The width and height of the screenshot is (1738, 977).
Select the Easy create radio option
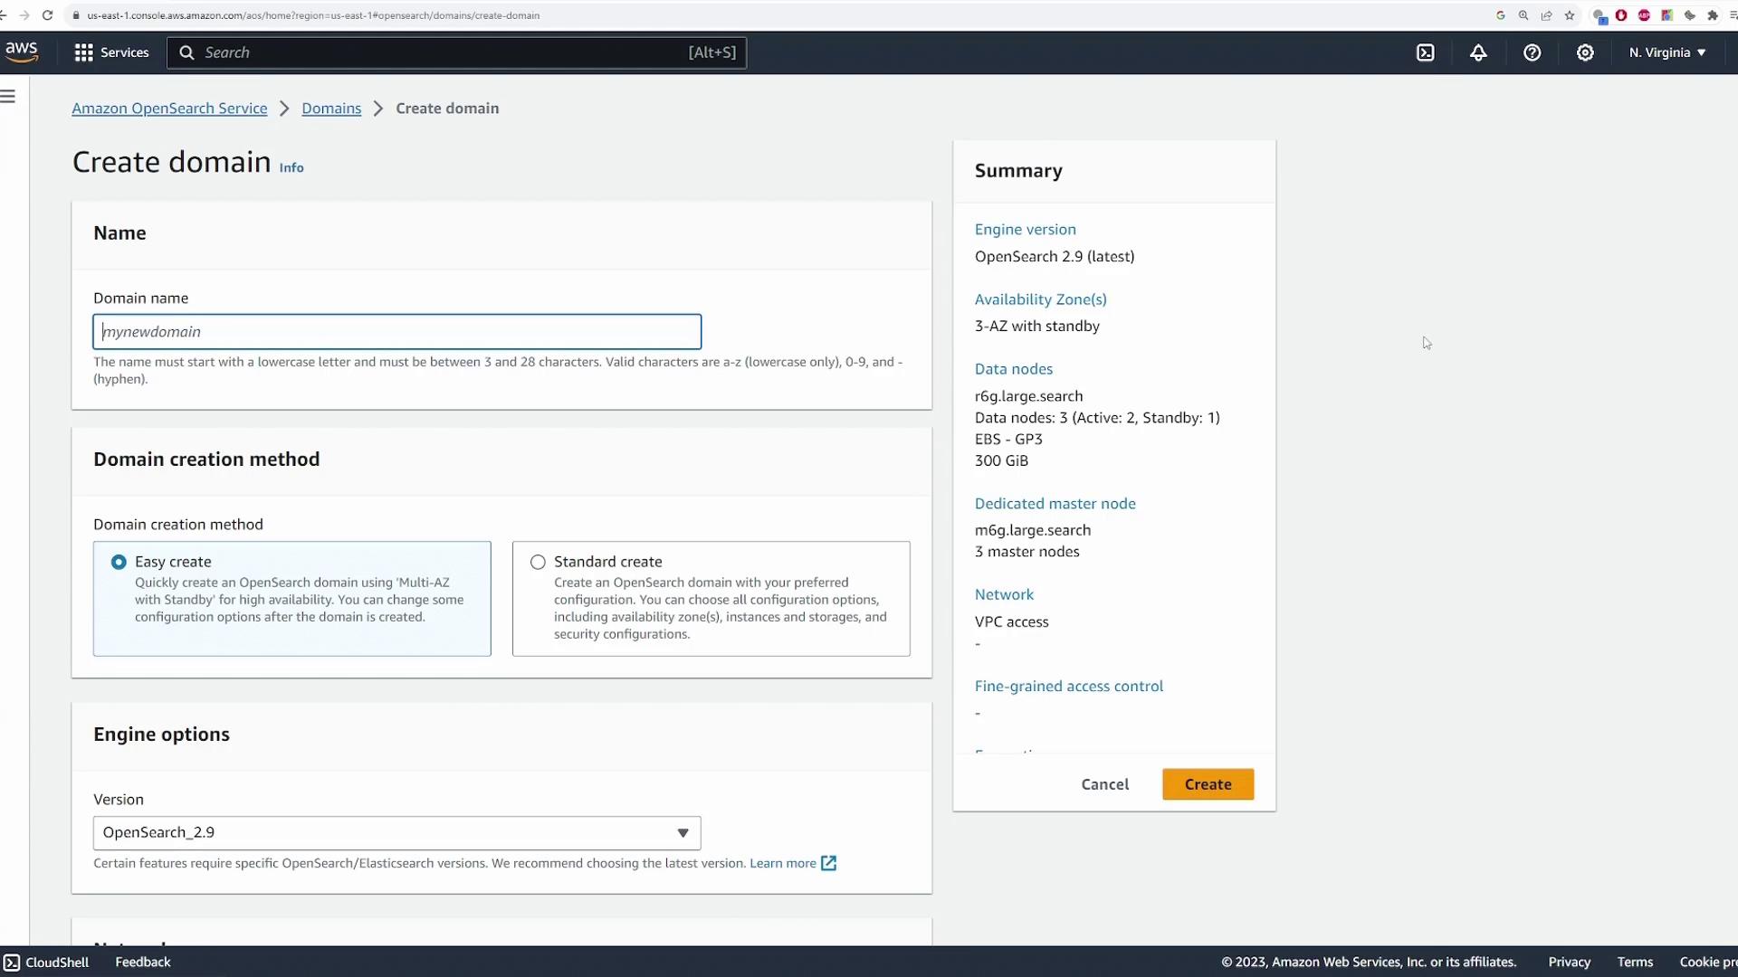pos(119,562)
